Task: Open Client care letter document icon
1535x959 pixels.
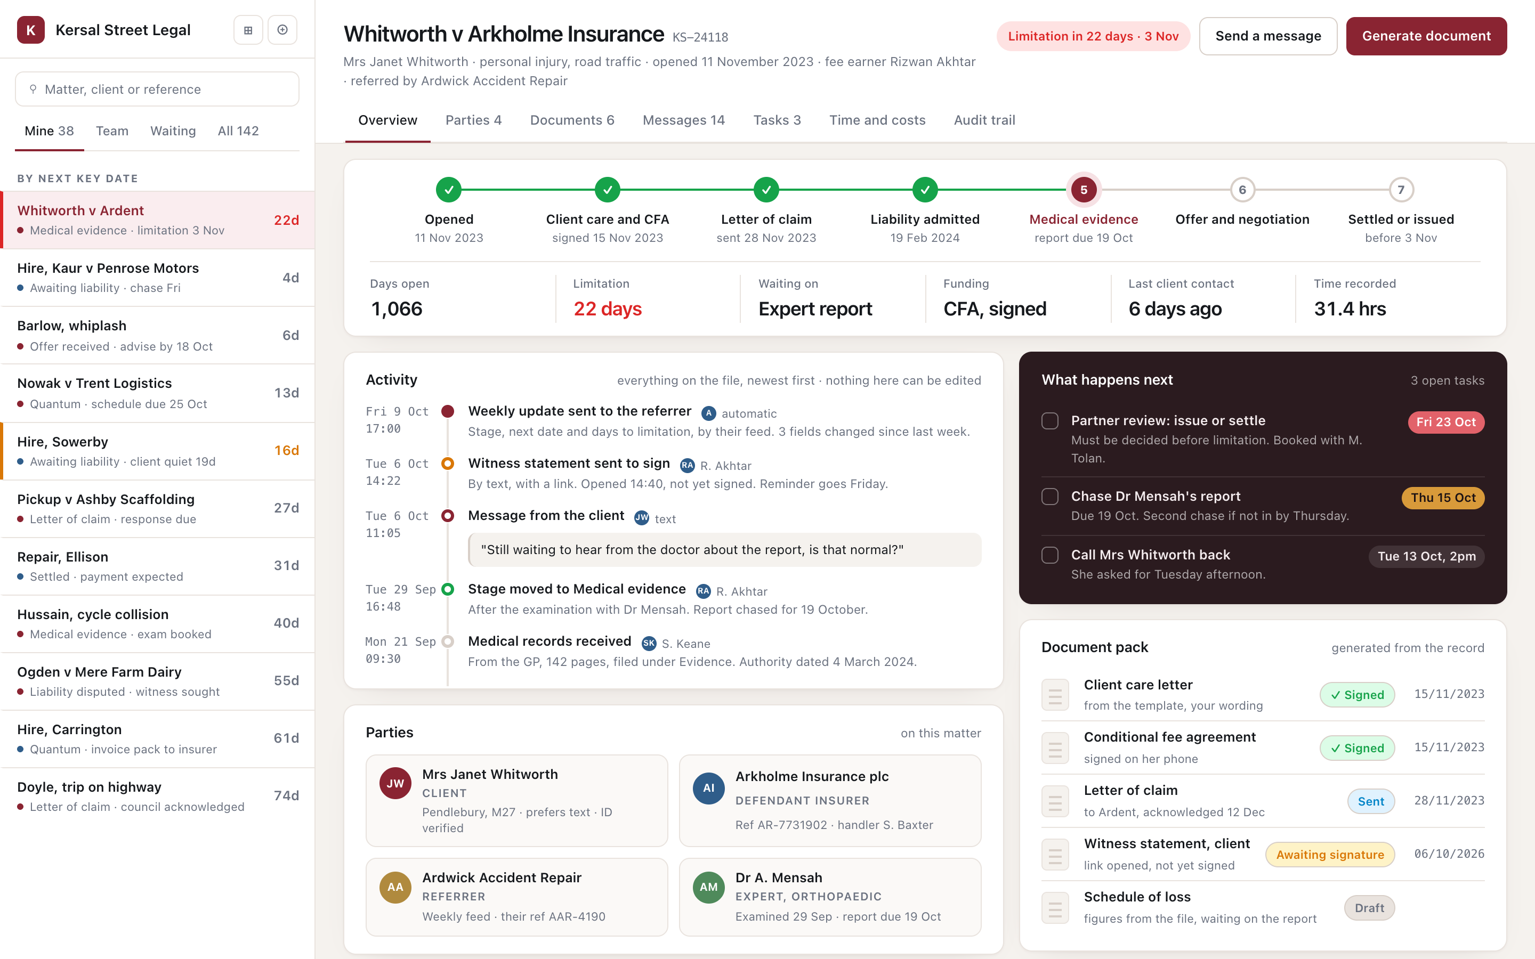Action: click(1055, 695)
